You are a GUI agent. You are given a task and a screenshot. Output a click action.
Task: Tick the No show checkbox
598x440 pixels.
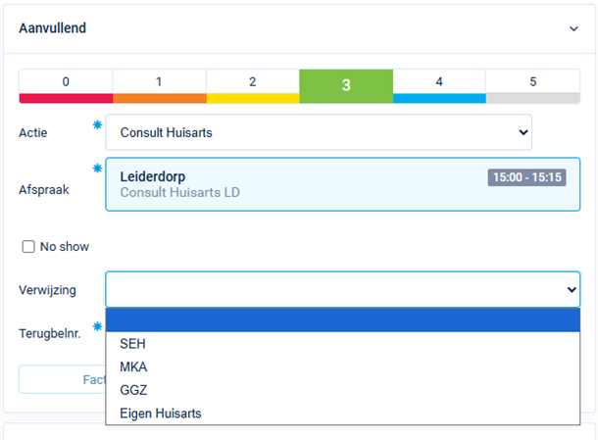coord(28,246)
